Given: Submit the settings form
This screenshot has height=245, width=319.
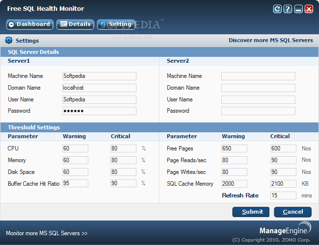Looking at the screenshot, I should click(x=251, y=212).
